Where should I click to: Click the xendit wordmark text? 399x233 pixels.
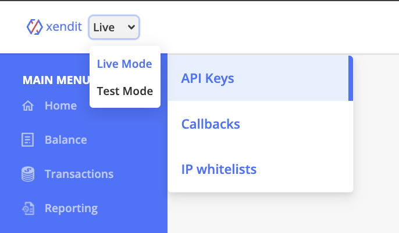63,27
